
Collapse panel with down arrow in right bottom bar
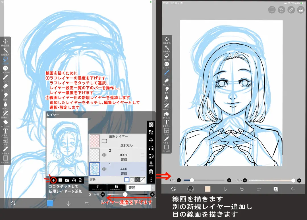coord(225,189)
